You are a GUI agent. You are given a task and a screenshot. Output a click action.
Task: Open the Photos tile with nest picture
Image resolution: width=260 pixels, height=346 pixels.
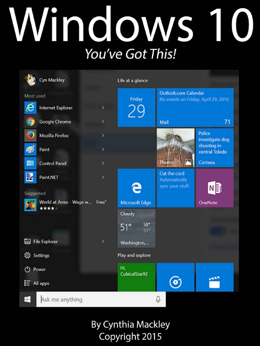(x=176, y=148)
